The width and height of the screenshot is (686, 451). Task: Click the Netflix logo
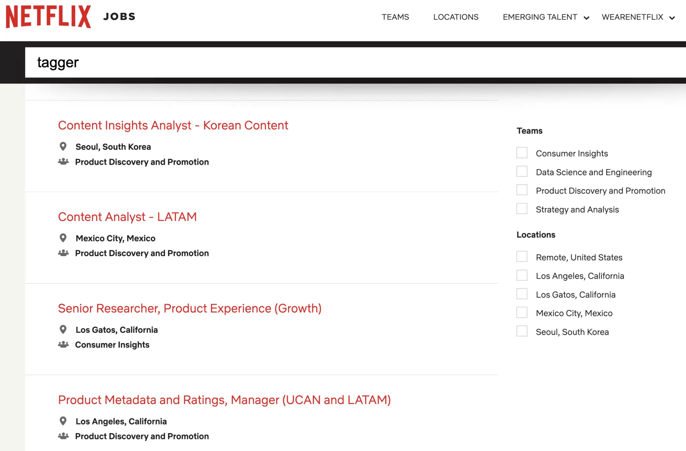pos(48,16)
